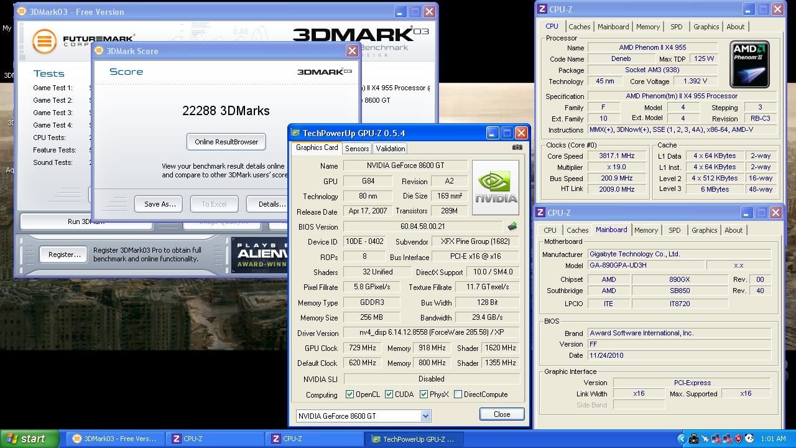Screen dimensions: 796x448
Task: Click the Register... button in 3DMark03
Action: (x=65, y=254)
